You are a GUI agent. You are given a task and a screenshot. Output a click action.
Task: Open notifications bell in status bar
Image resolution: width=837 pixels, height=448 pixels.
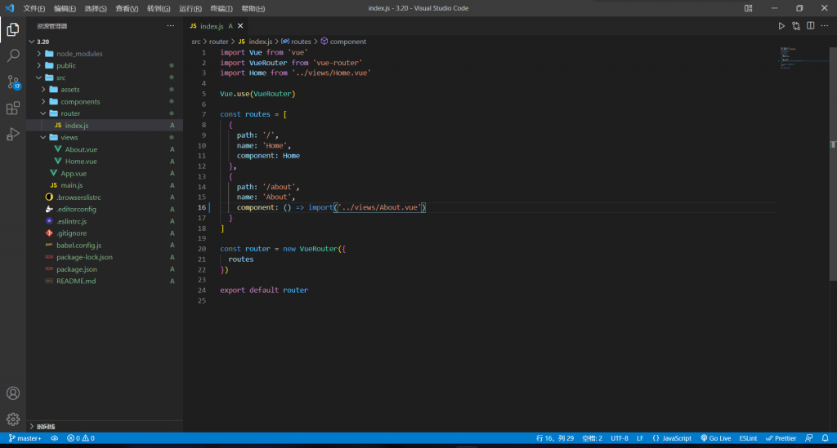[x=826, y=438]
